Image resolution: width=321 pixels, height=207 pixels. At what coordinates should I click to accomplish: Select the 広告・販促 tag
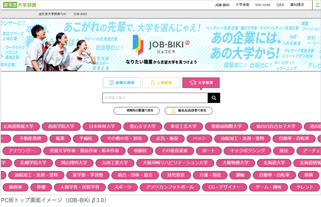[167, 139]
